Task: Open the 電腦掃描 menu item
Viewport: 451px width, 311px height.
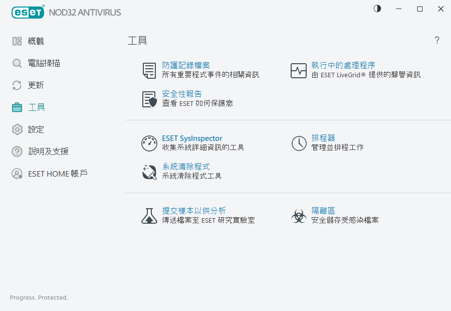Action: [44, 63]
